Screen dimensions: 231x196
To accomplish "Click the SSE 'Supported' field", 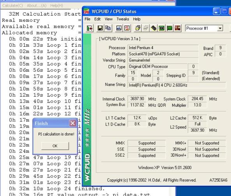I will coord(147,149).
